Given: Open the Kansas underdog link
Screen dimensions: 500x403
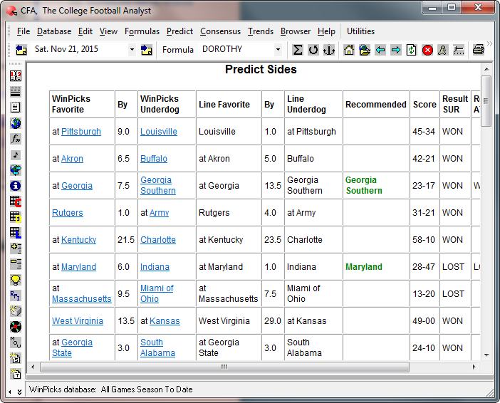Looking at the screenshot, I should 165,320.
